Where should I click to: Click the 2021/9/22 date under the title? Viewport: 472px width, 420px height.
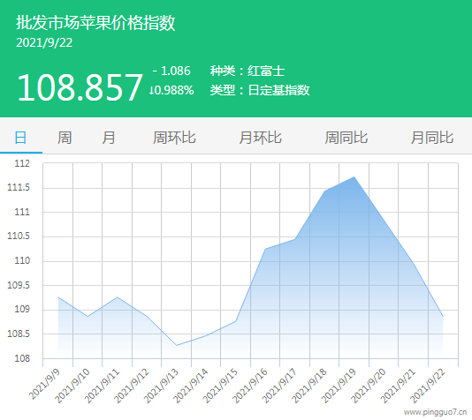tap(44, 42)
